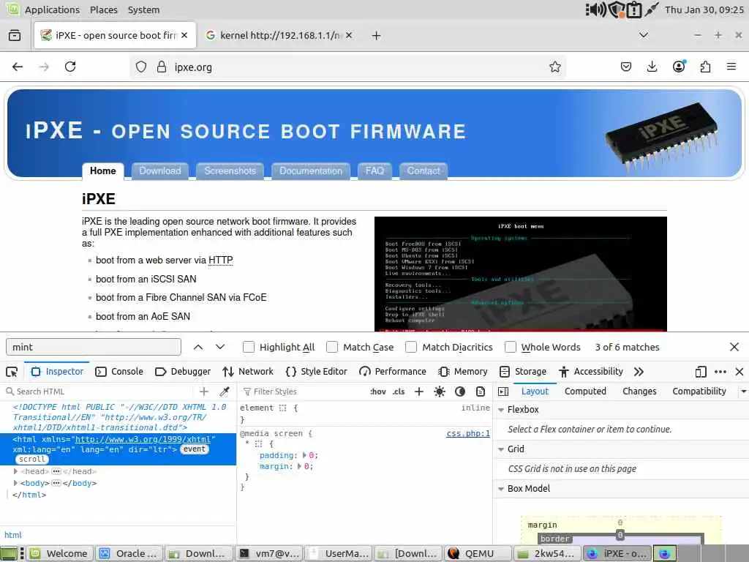Toggle light color scheme simulation
749x562 pixels.
pyautogui.click(x=440, y=391)
